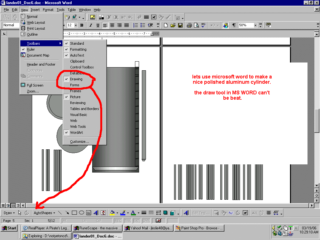The image size is (320, 240).
Task: Switch to the Yahoo! Mail taskbar button
Action: tap(148, 228)
